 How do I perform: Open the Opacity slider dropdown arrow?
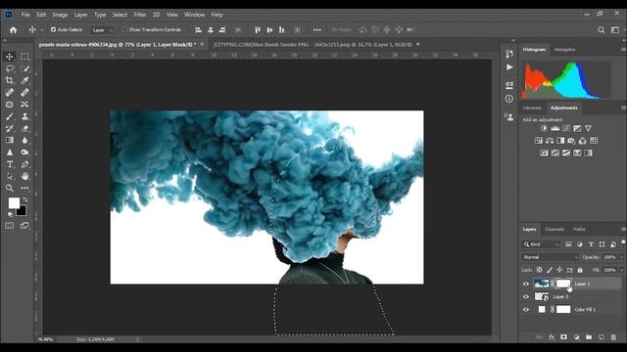[x=622, y=257]
